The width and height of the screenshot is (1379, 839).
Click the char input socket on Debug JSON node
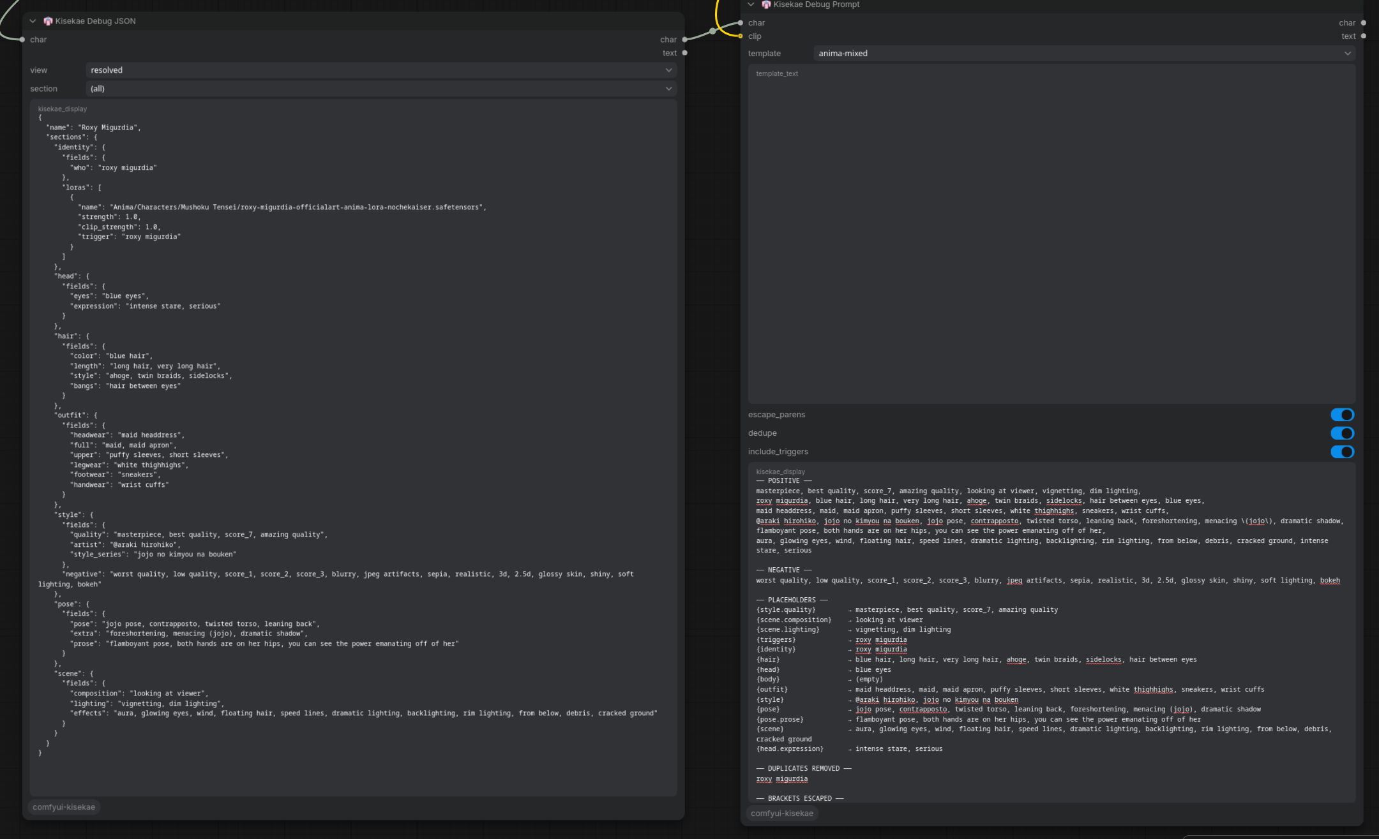[22, 40]
